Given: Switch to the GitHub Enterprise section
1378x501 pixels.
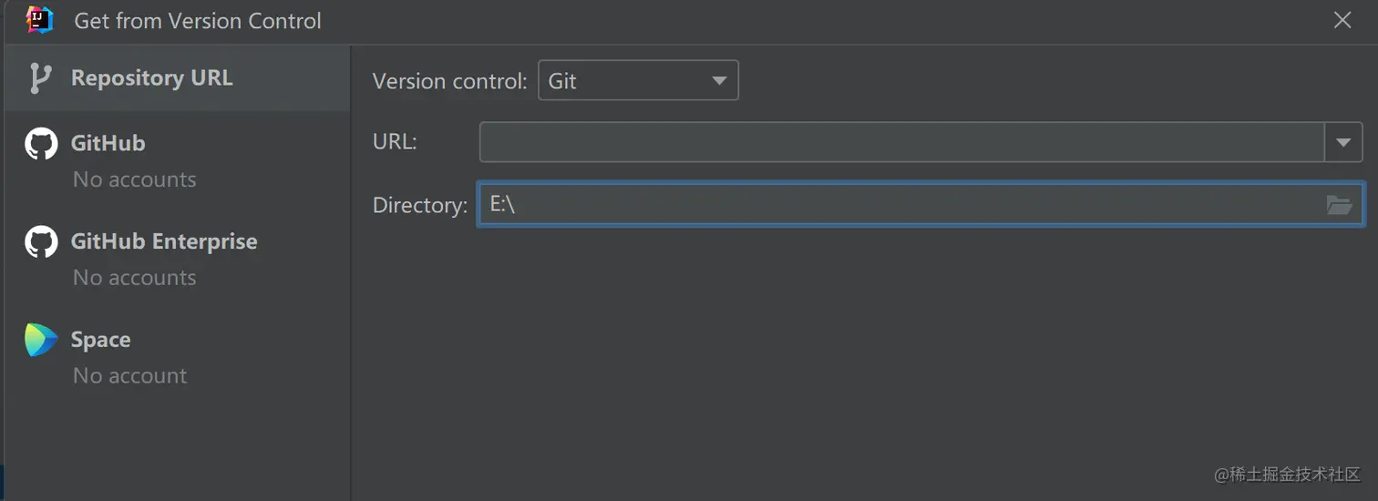Looking at the screenshot, I should [x=164, y=241].
